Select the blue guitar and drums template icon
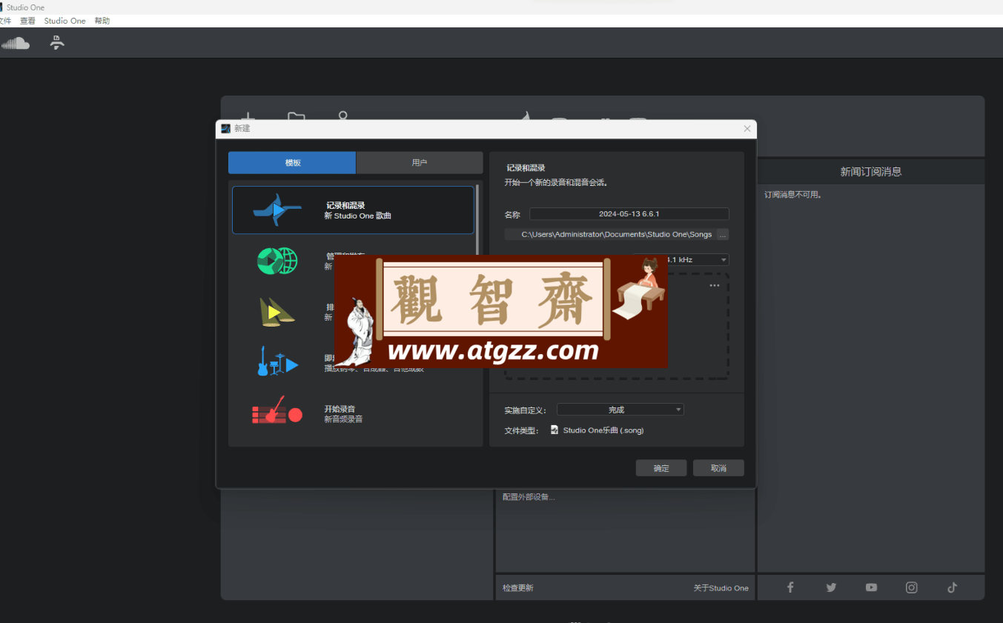The image size is (1003, 623). click(277, 362)
